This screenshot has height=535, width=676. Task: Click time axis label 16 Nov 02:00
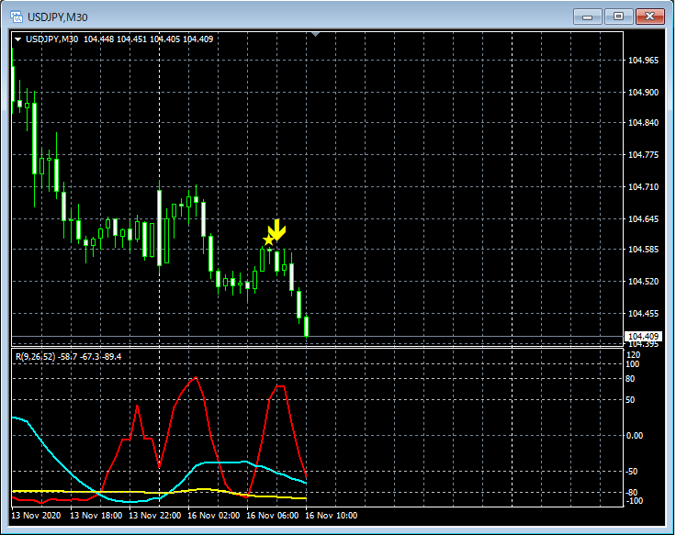(x=213, y=516)
